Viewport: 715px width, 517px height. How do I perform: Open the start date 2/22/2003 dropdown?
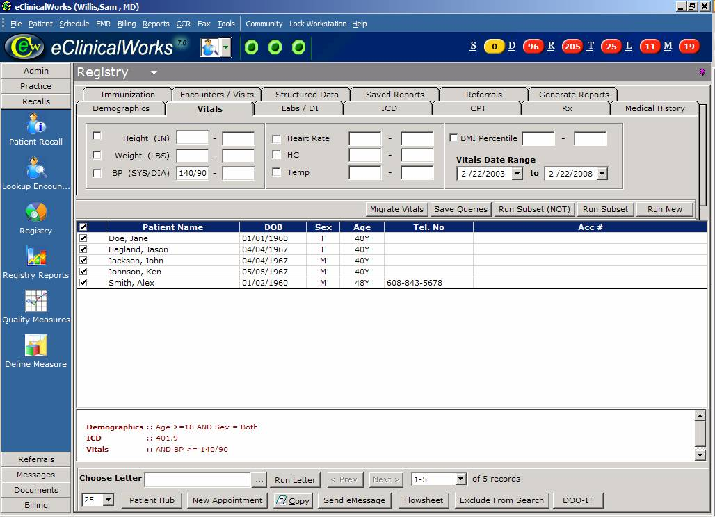point(517,174)
